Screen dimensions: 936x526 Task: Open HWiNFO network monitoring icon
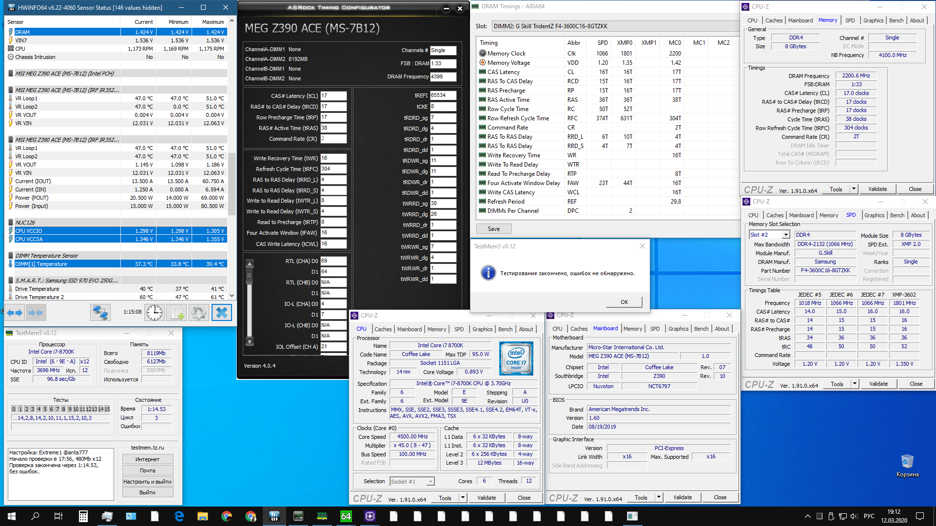[100, 313]
